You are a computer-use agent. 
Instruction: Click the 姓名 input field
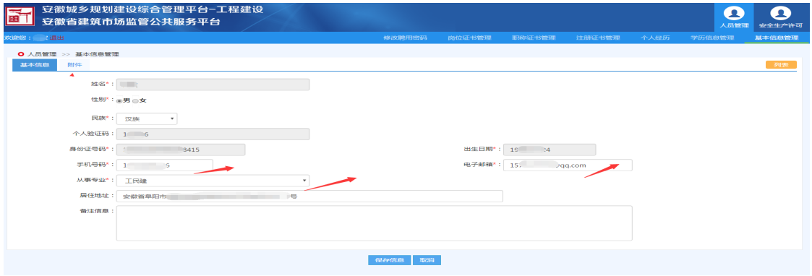point(213,85)
